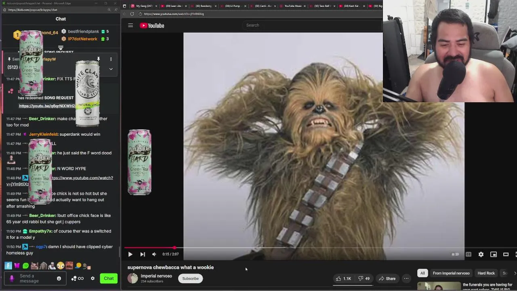Play the YouTube video

coord(130,254)
